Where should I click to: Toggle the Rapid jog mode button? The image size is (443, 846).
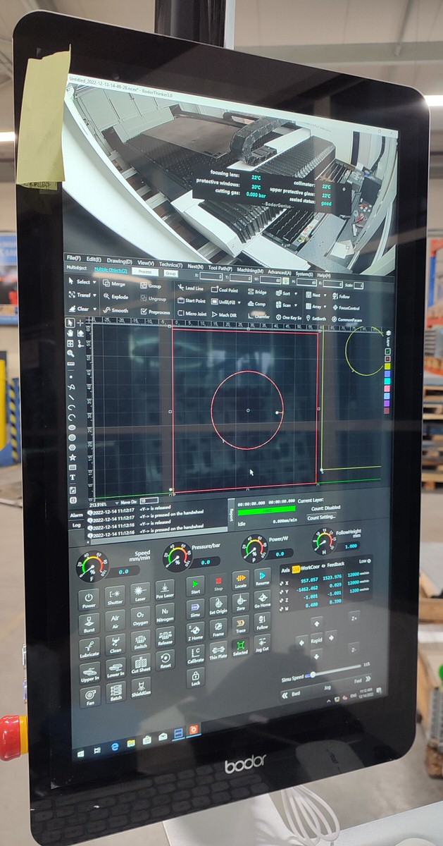(316, 640)
